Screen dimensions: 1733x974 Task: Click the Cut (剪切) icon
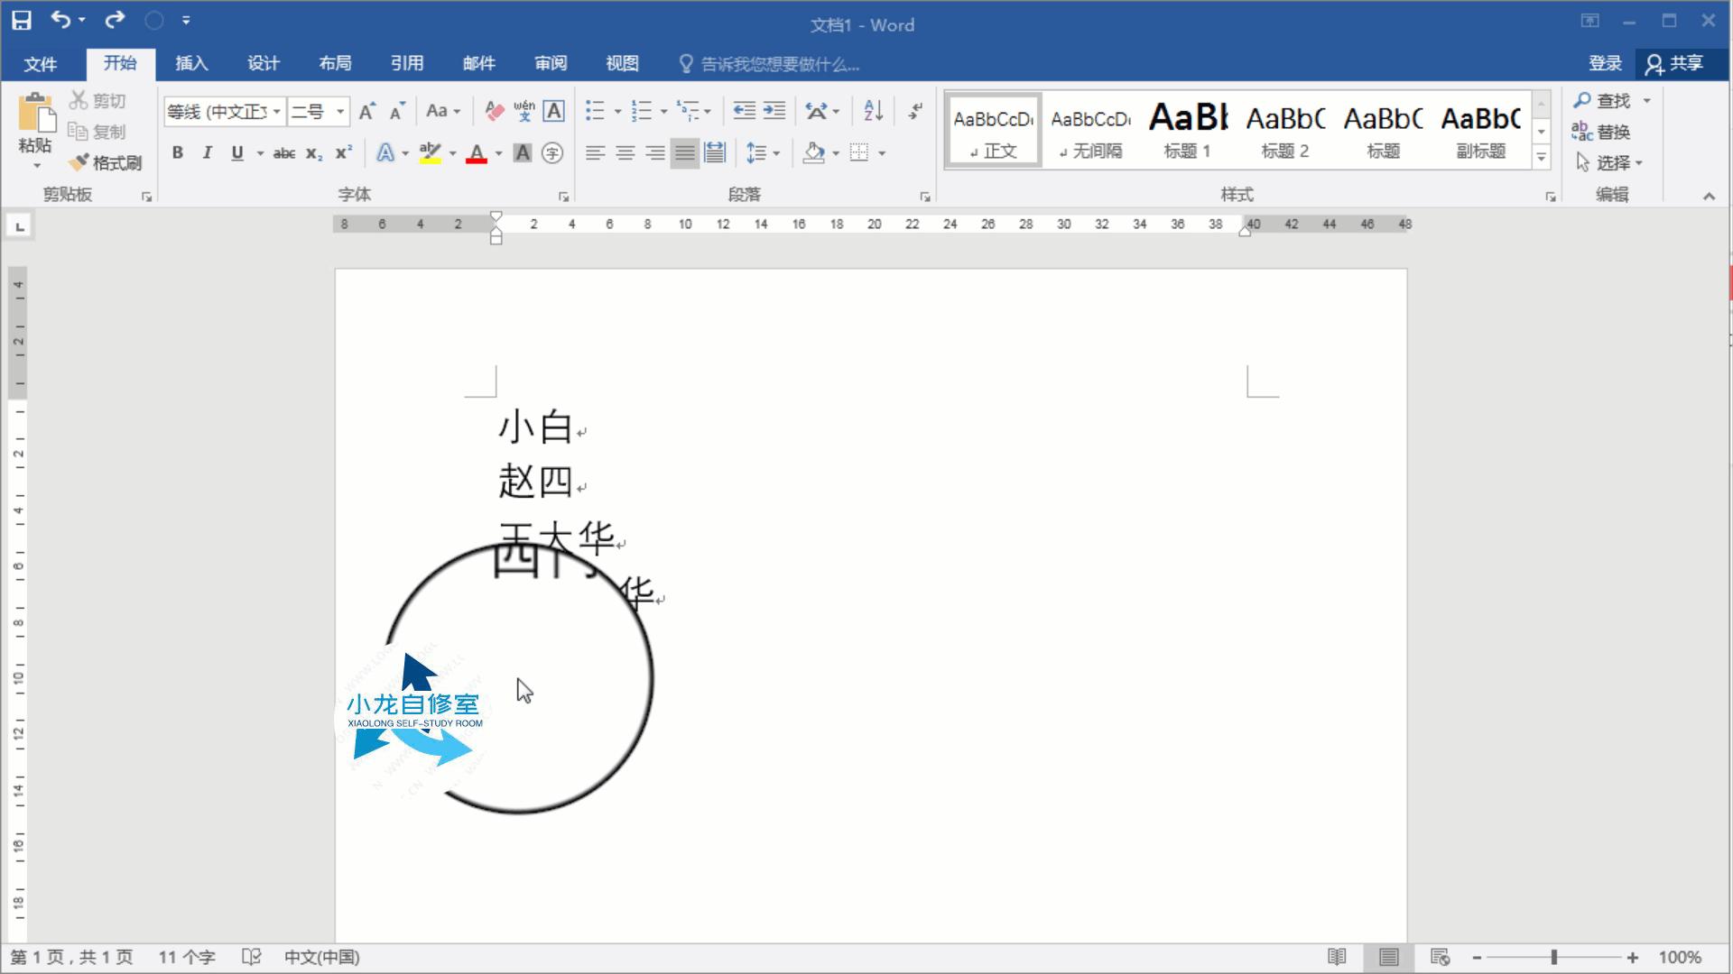point(78,100)
